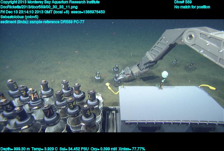Click the 'No match for position' text
224x151 pixels.
point(192,7)
